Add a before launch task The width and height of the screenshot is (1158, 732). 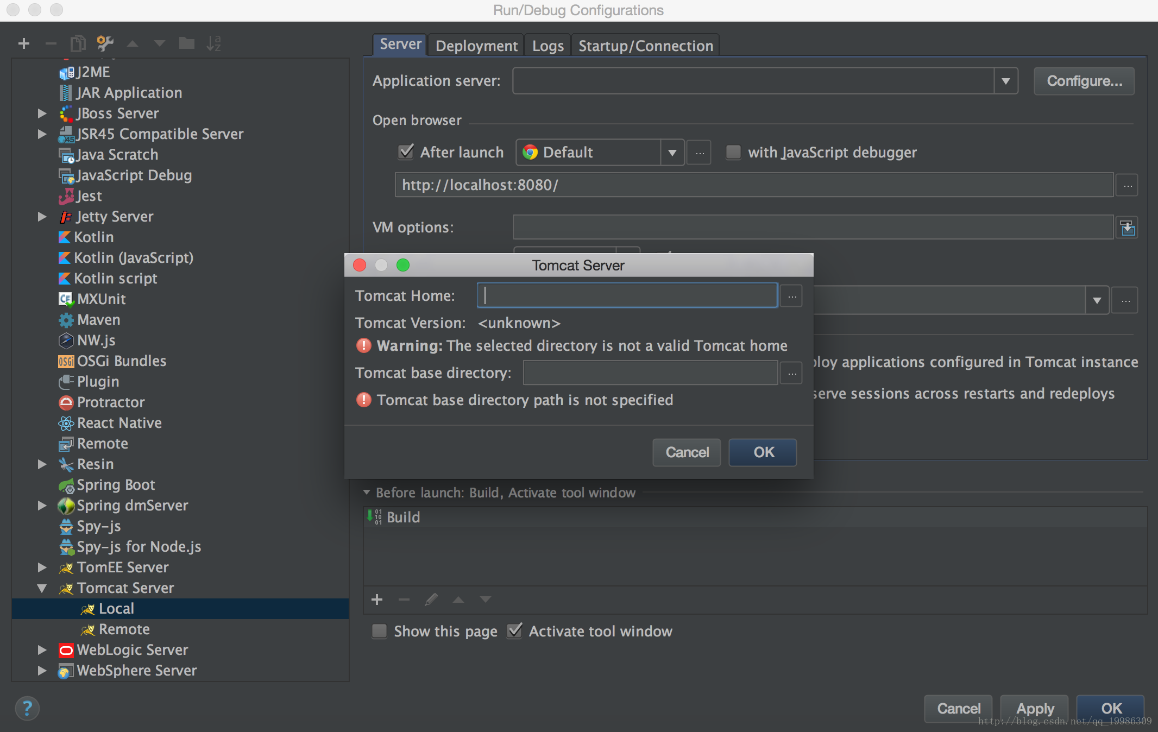point(377,600)
